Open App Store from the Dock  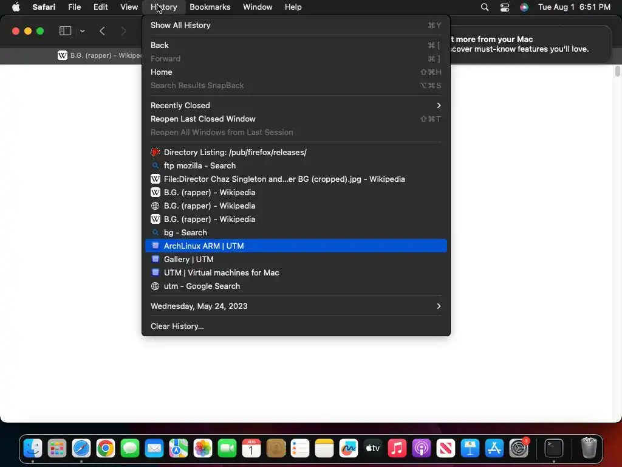(x=494, y=448)
